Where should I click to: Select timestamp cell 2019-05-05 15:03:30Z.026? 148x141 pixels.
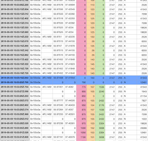15,123
